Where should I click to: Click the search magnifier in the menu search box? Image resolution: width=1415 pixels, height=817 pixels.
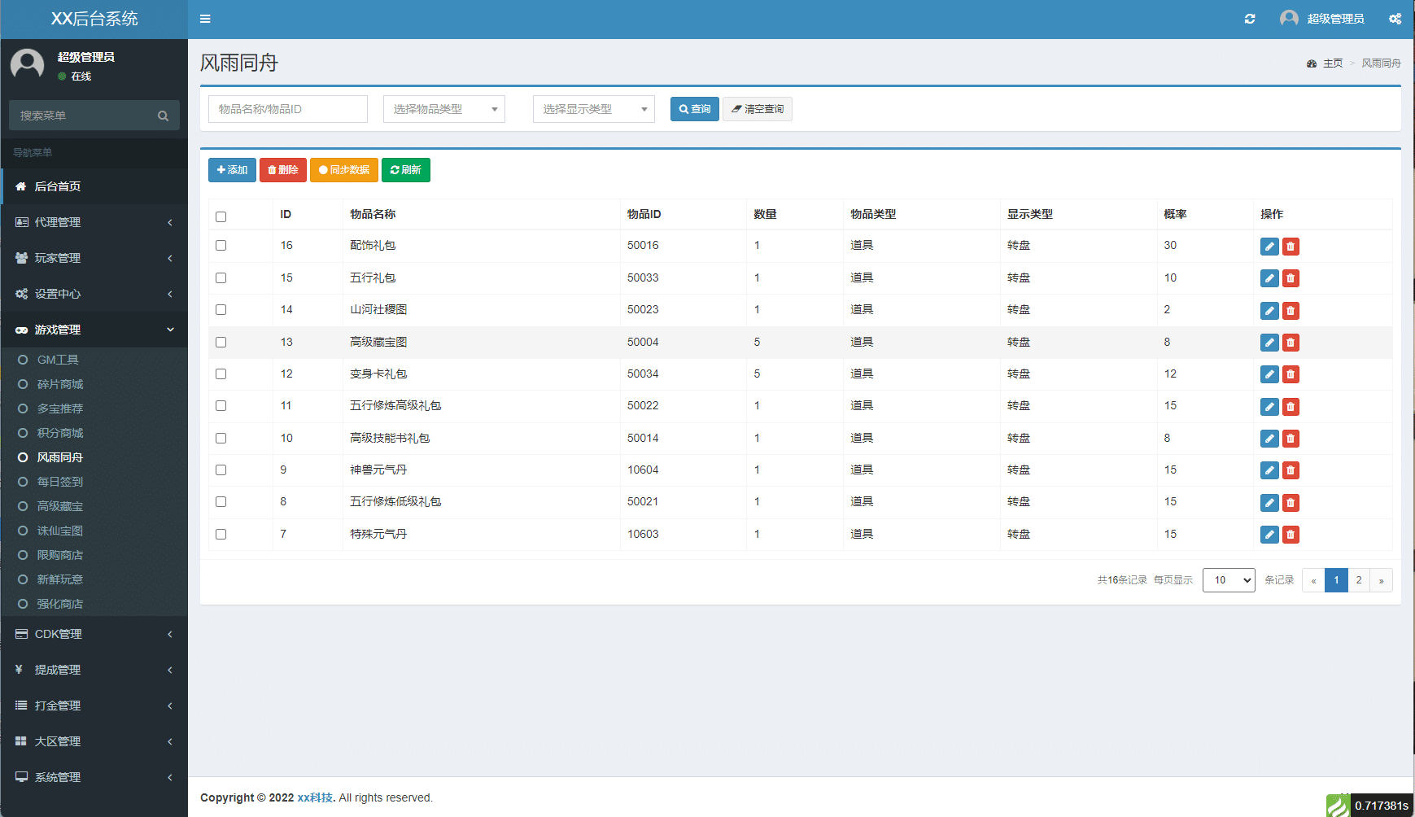click(163, 115)
